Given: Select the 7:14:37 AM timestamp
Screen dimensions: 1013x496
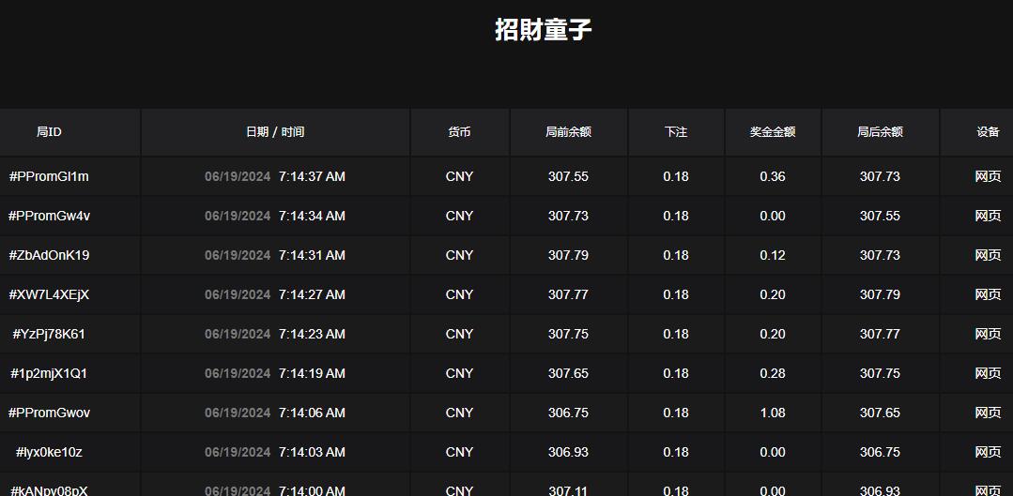Looking at the screenshot, I should pos(312,176).
